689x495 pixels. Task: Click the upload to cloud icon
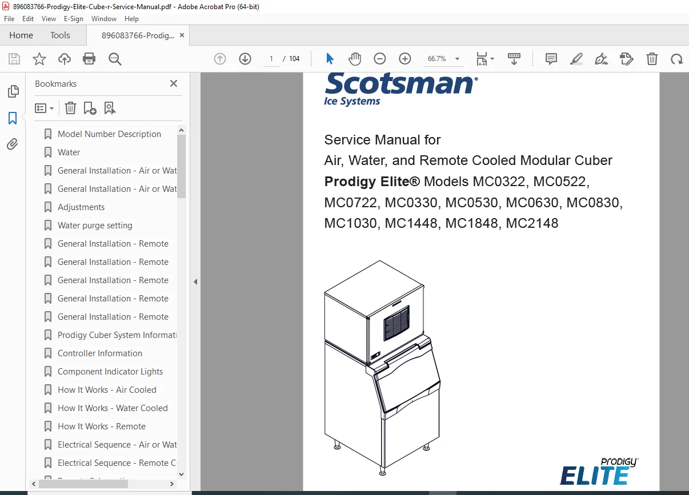65,59
